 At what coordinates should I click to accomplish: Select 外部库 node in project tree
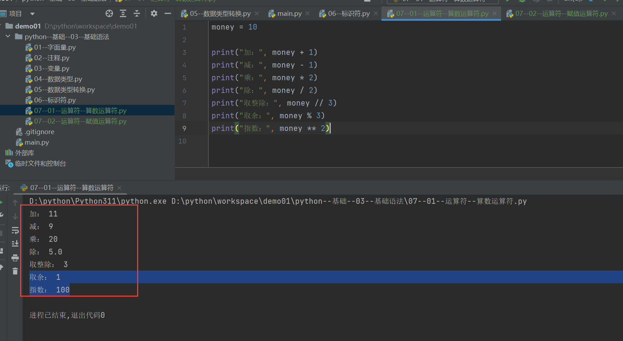point(25,153)
